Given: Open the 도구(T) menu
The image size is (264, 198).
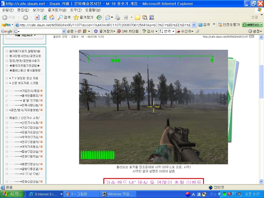Looking at the screenshot, I should click(x=76, y=10).
